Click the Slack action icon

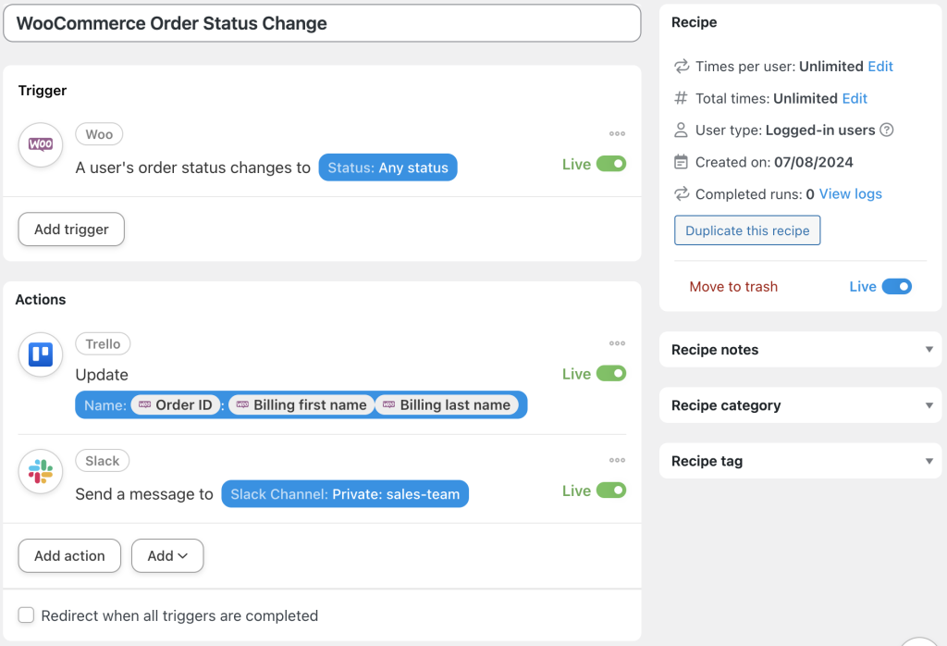(x=40, y=472)
